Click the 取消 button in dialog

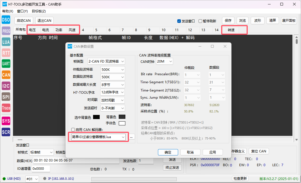(190, 152)
